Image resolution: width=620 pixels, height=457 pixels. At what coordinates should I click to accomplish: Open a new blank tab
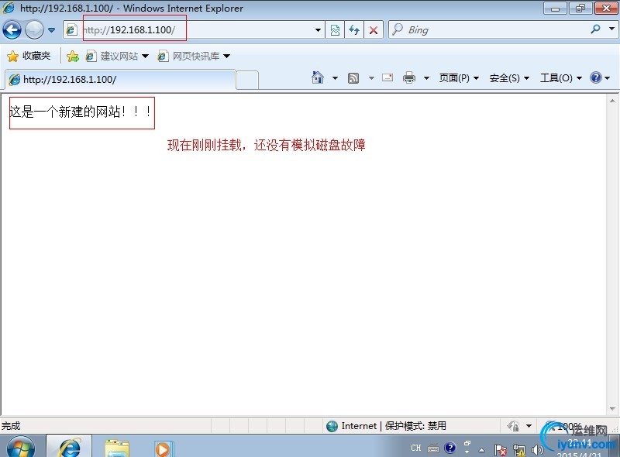pyautogui.click(x=247, y=81)
